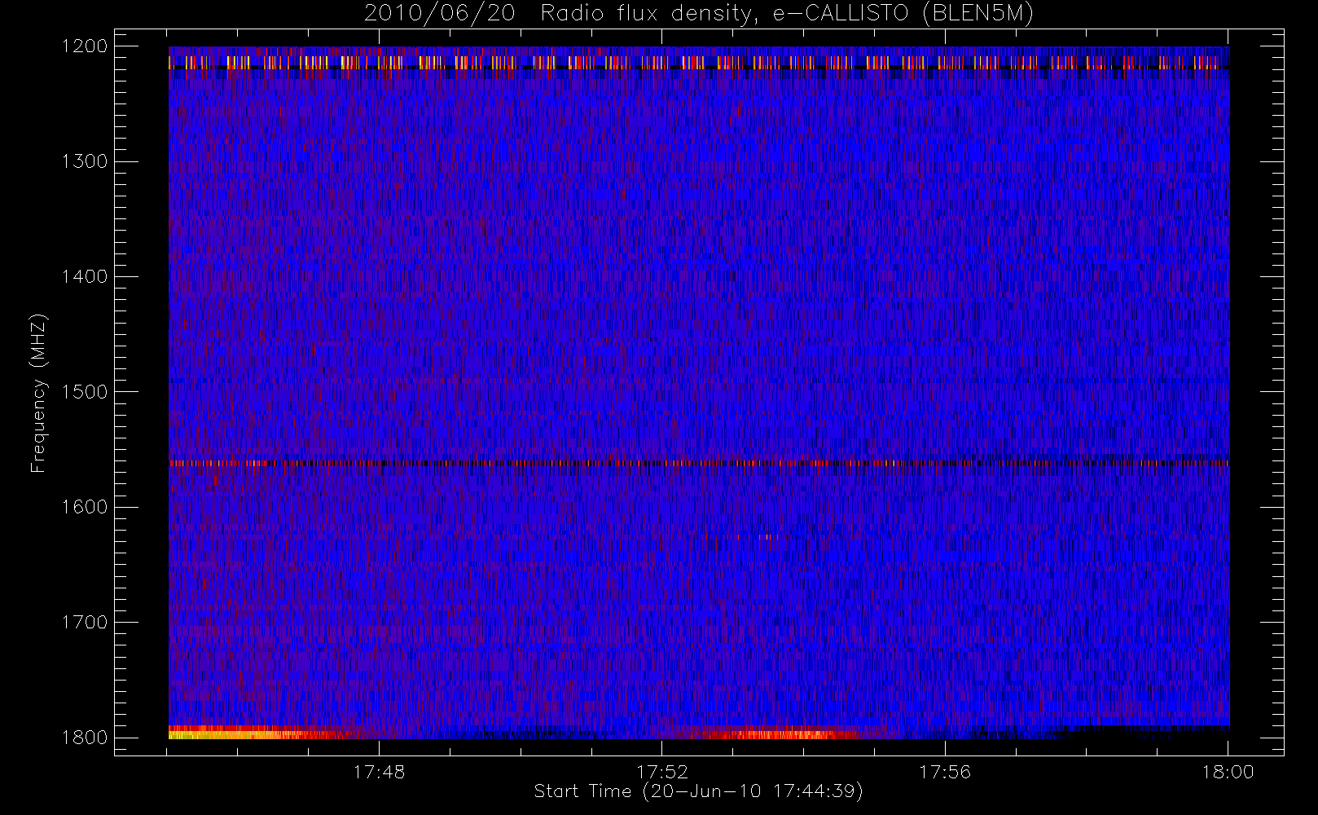Select the 1200 frequency tick label

[x=86, y=46]
